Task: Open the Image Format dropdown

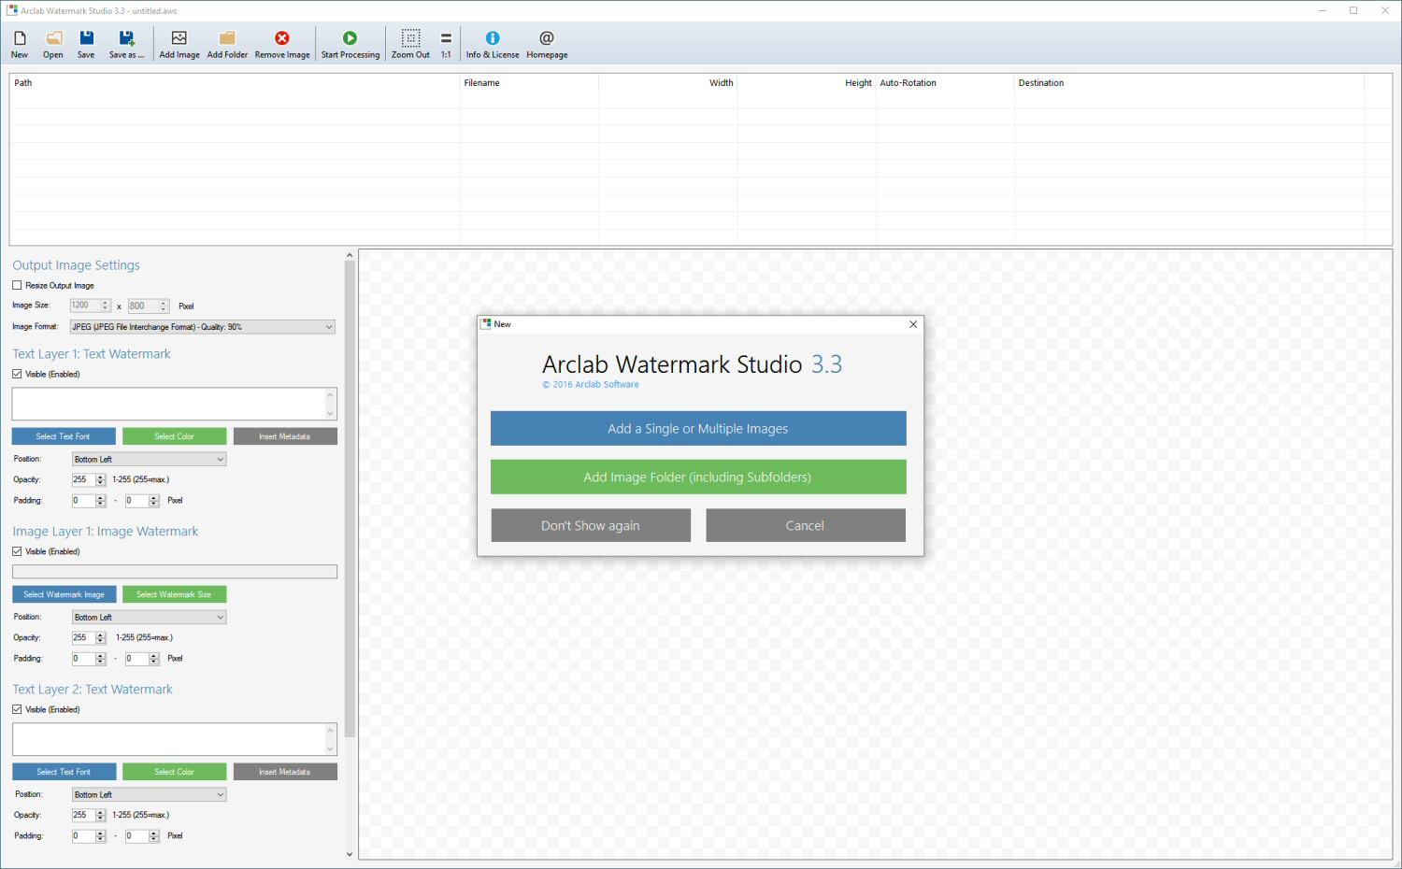Action: pyautogui.click(x=203, y=327)
